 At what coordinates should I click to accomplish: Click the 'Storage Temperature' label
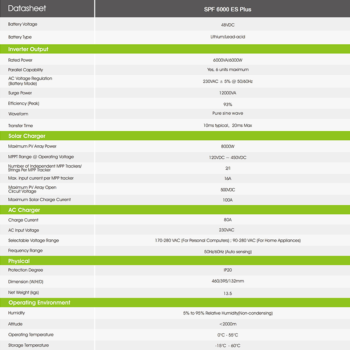tap(28, 345)
